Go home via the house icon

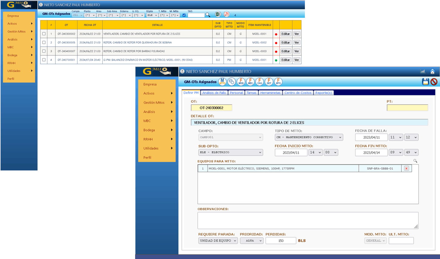432,72
